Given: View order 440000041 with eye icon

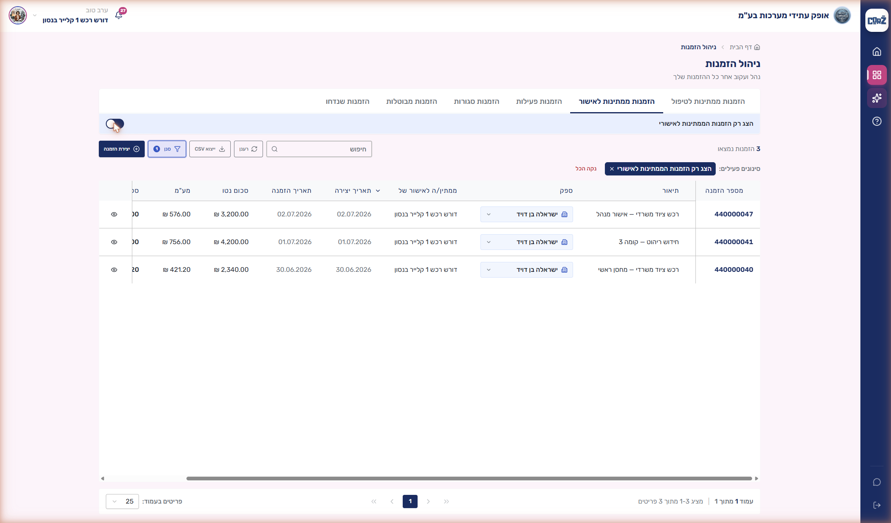Looking at the screenshot, I should [114, 242].
